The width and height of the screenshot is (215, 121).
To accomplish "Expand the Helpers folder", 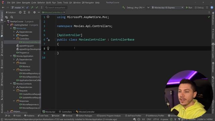I will [8, 111].
